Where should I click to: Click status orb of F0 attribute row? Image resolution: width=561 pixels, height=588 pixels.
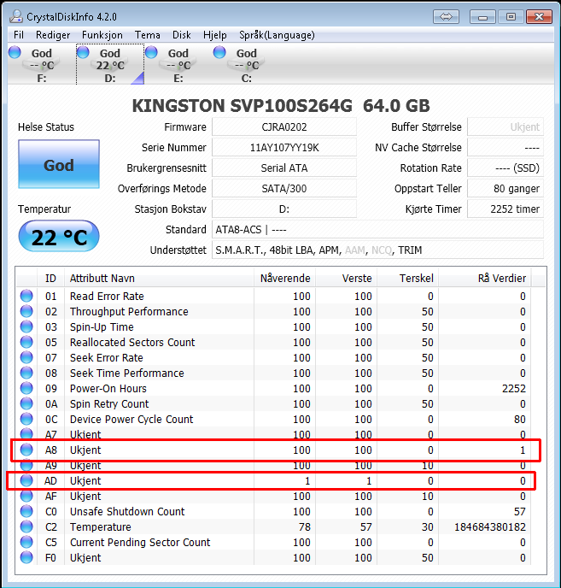(x=26, y=557)
